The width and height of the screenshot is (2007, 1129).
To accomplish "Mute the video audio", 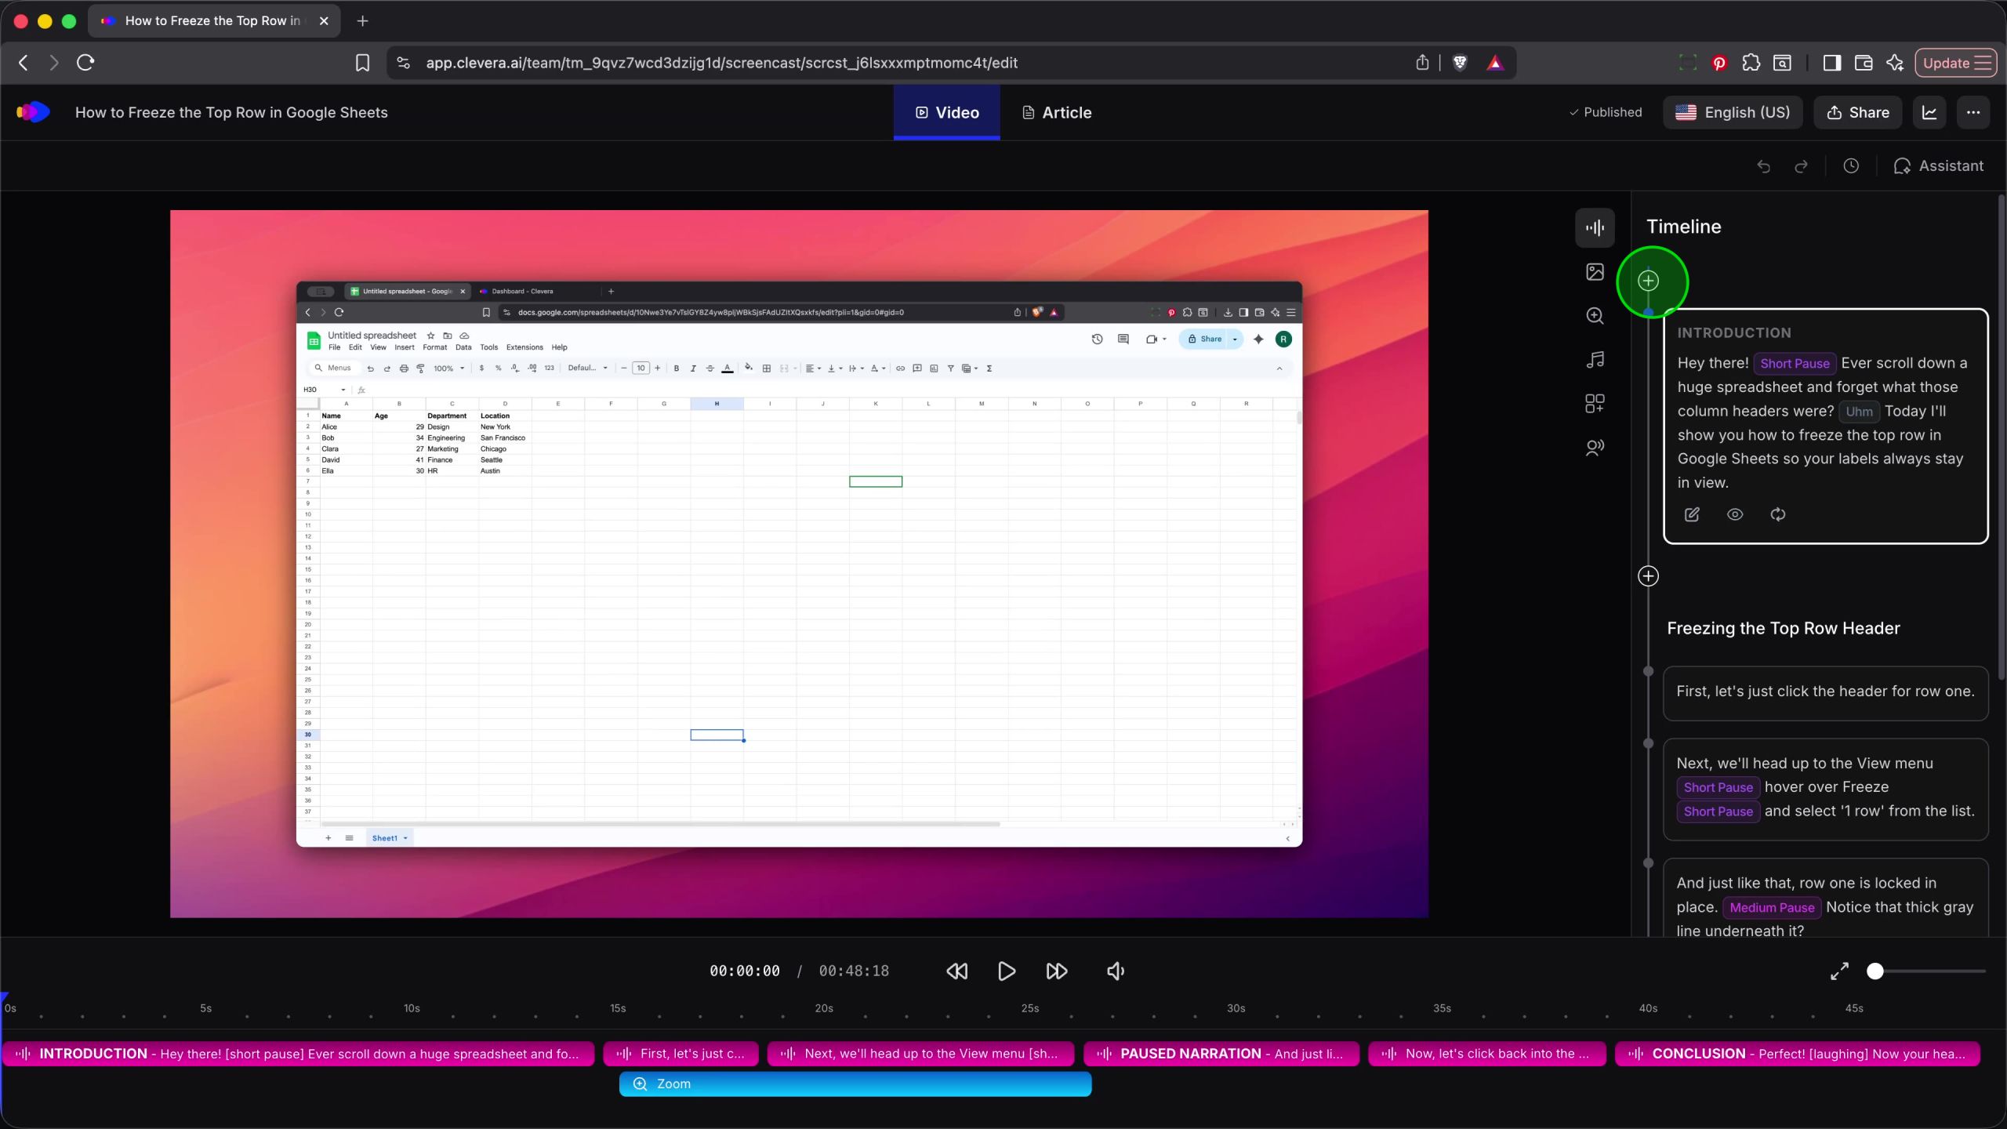I will click(1115, 971).
